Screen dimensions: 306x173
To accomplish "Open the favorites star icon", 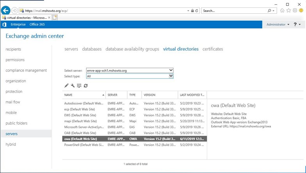I will coord(289,11).
